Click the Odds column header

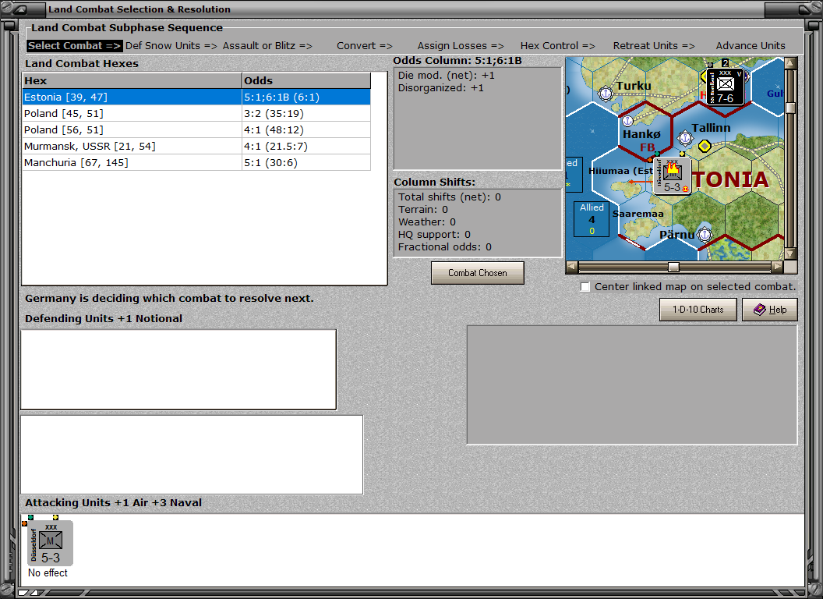pos(306,80)
